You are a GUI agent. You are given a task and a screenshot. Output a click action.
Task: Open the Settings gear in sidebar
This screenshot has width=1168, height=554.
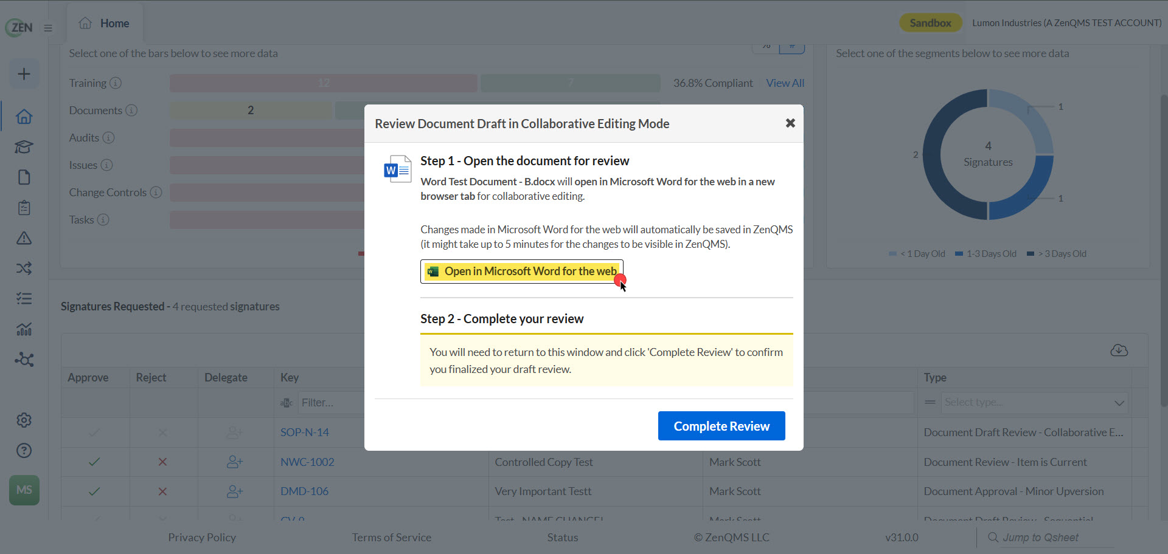point(24,420)
